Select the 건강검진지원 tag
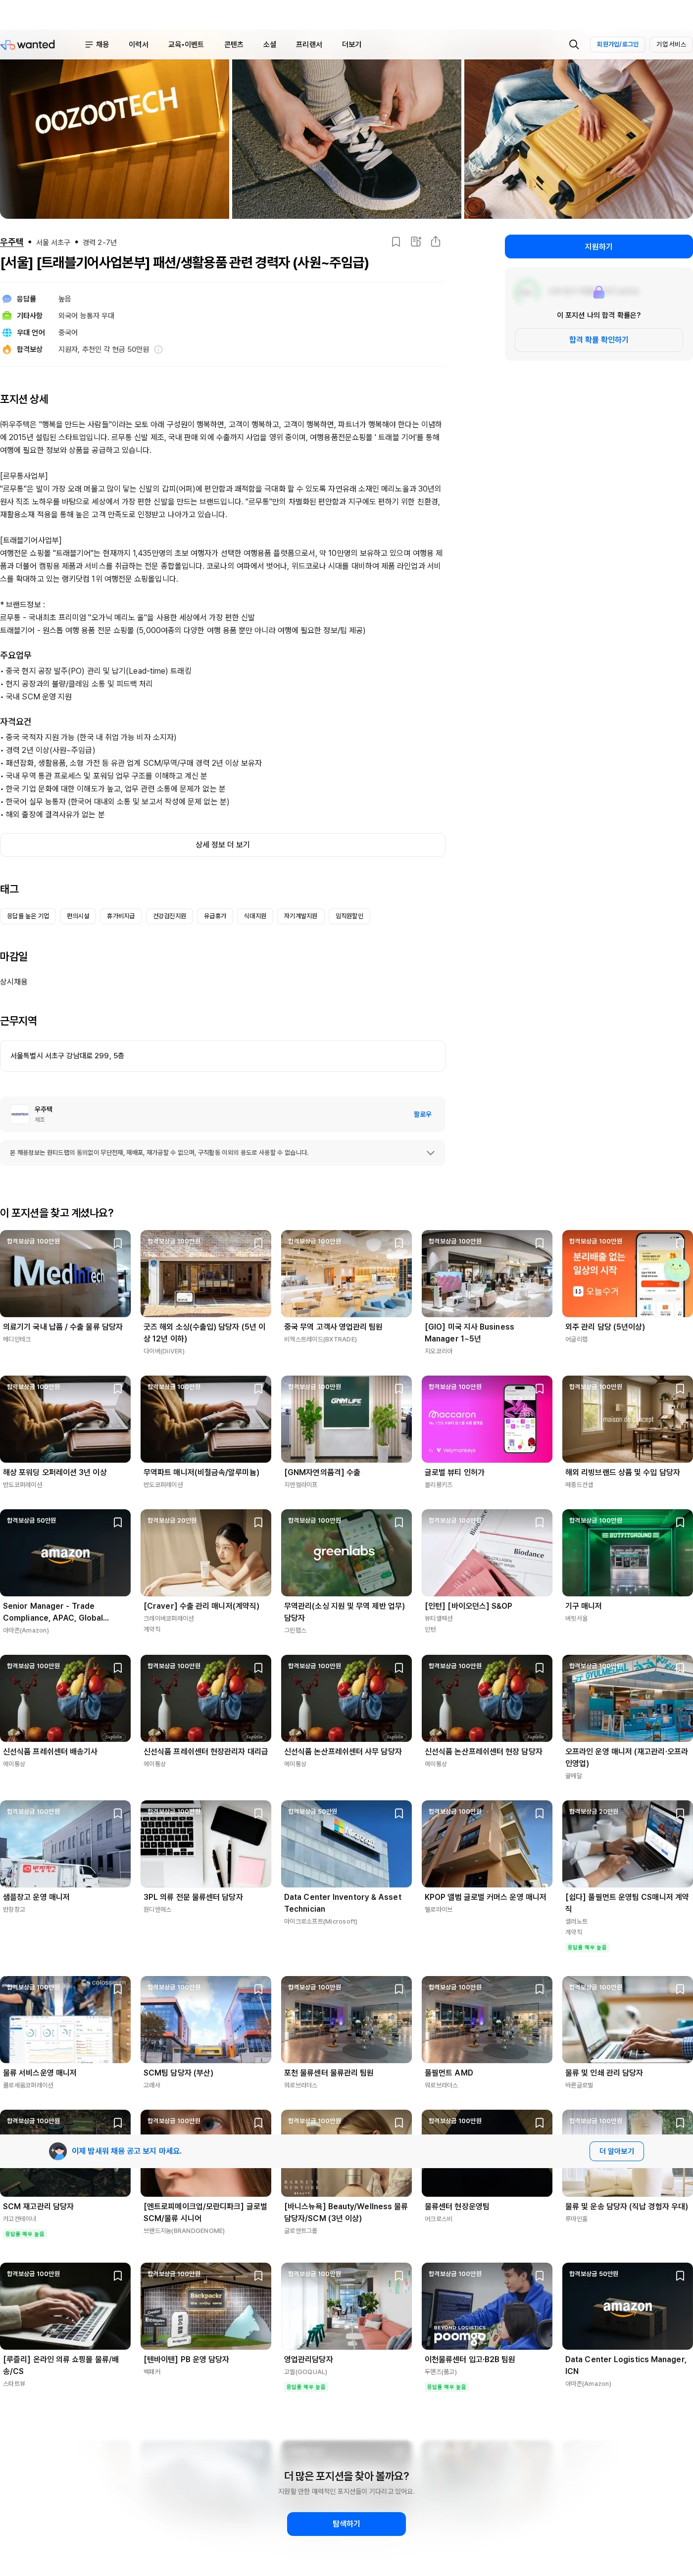 [x=170, y=916]
